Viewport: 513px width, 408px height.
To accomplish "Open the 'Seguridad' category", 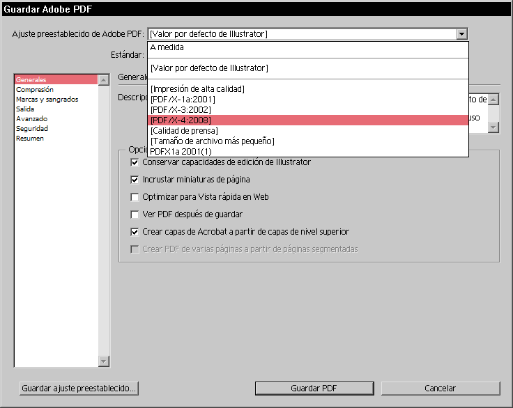I will tap(56, 129).
